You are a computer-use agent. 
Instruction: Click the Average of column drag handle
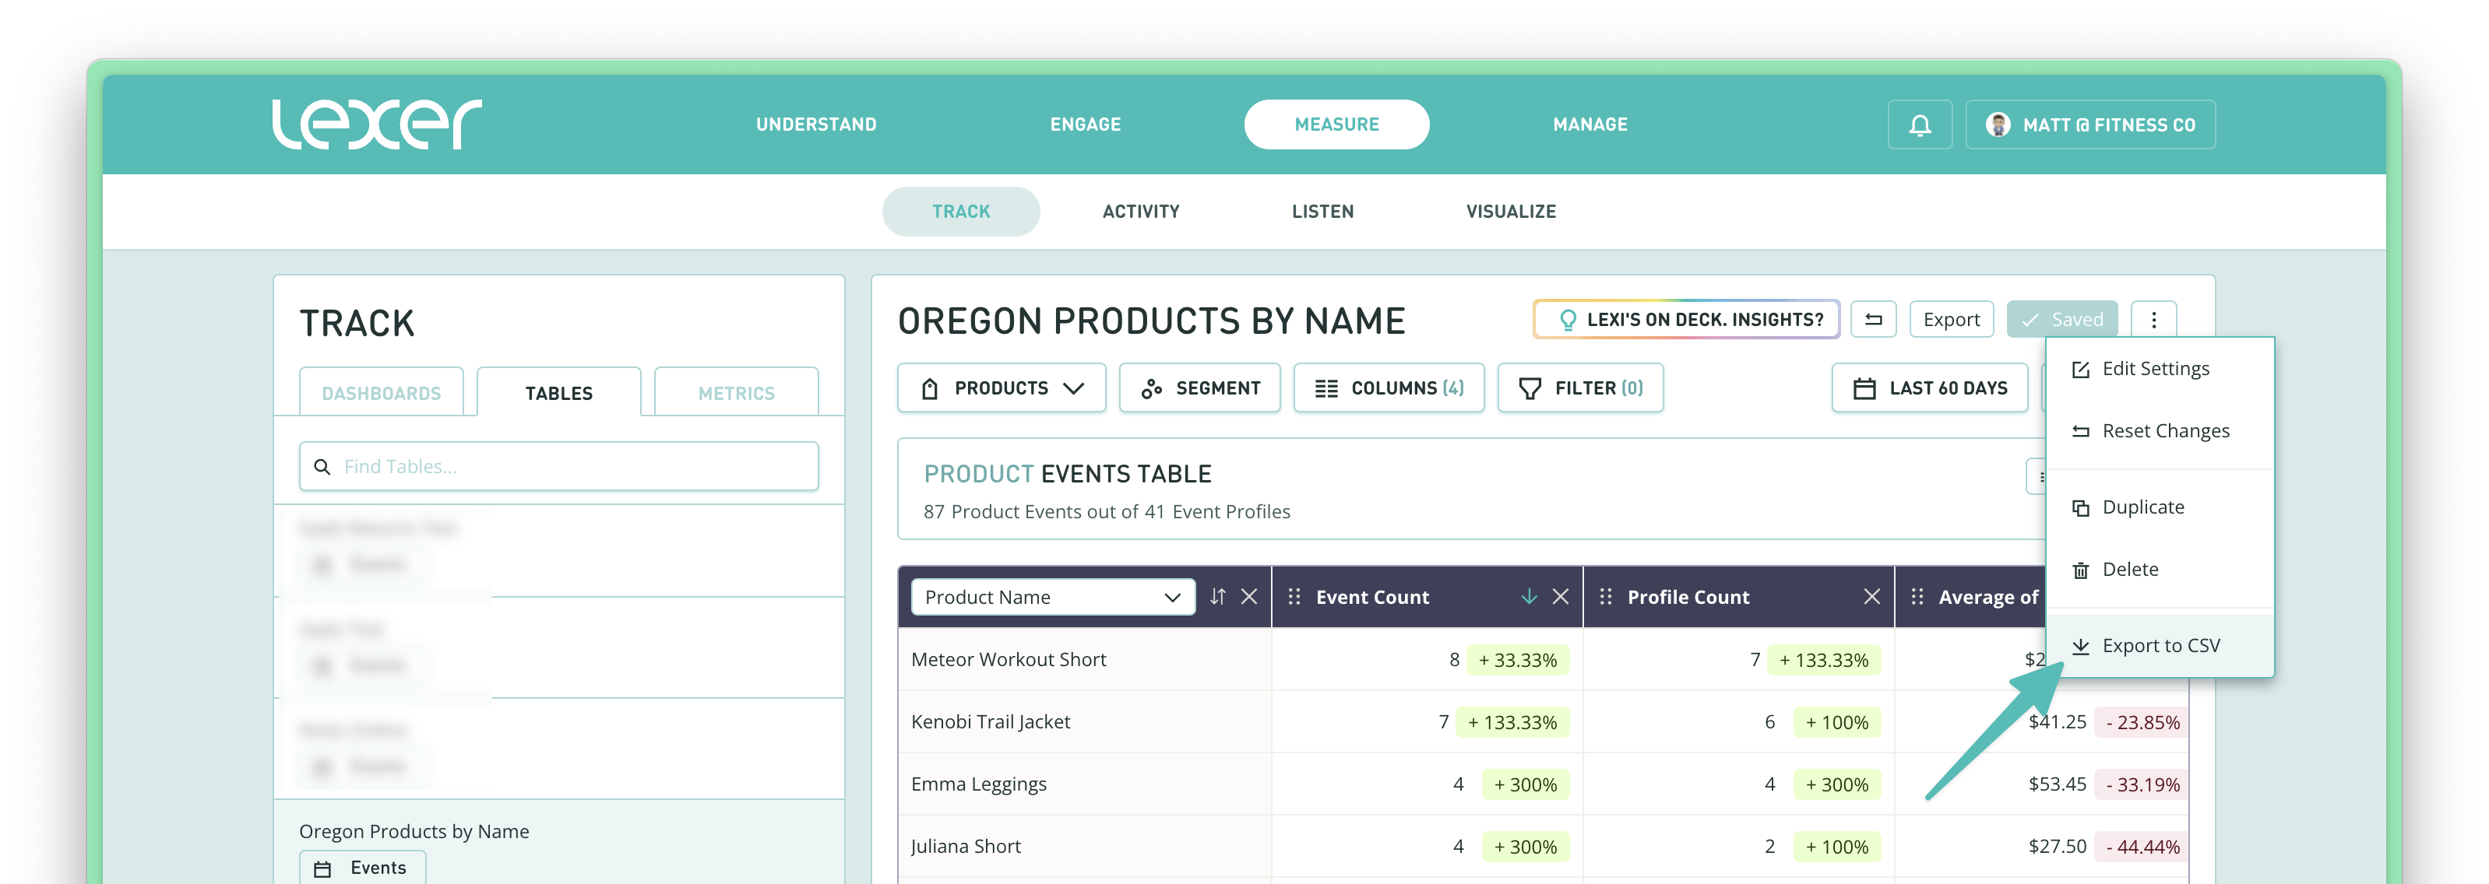1917,596
